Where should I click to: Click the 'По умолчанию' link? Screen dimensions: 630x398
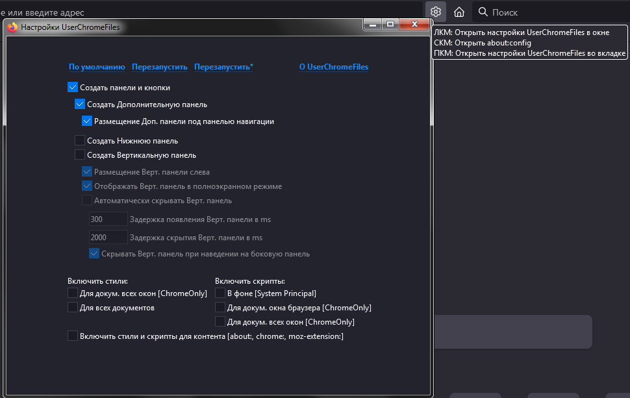(97, 67)
